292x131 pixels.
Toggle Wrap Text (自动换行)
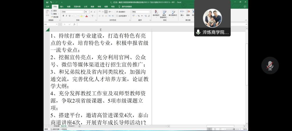[121, 12]
